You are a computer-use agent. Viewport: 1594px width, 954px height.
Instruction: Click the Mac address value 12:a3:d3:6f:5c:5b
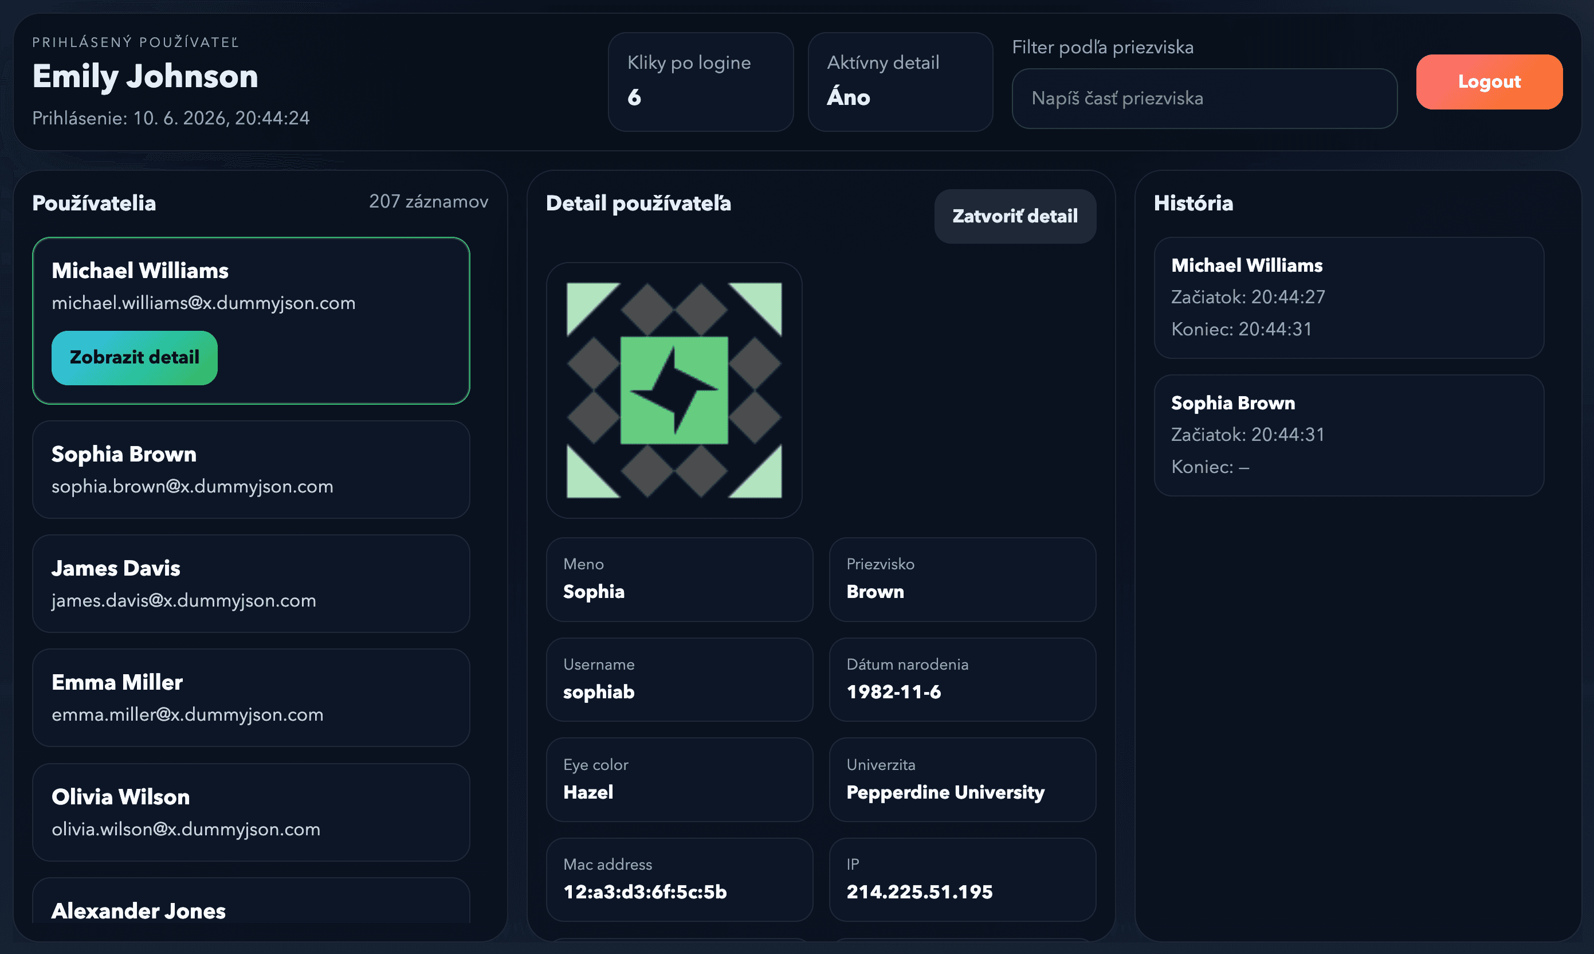(x=645, y=892)
